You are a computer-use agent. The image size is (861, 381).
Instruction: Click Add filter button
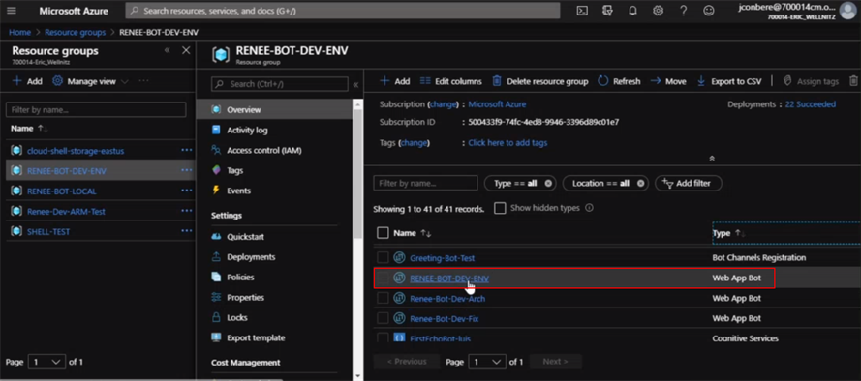(689, 183)
